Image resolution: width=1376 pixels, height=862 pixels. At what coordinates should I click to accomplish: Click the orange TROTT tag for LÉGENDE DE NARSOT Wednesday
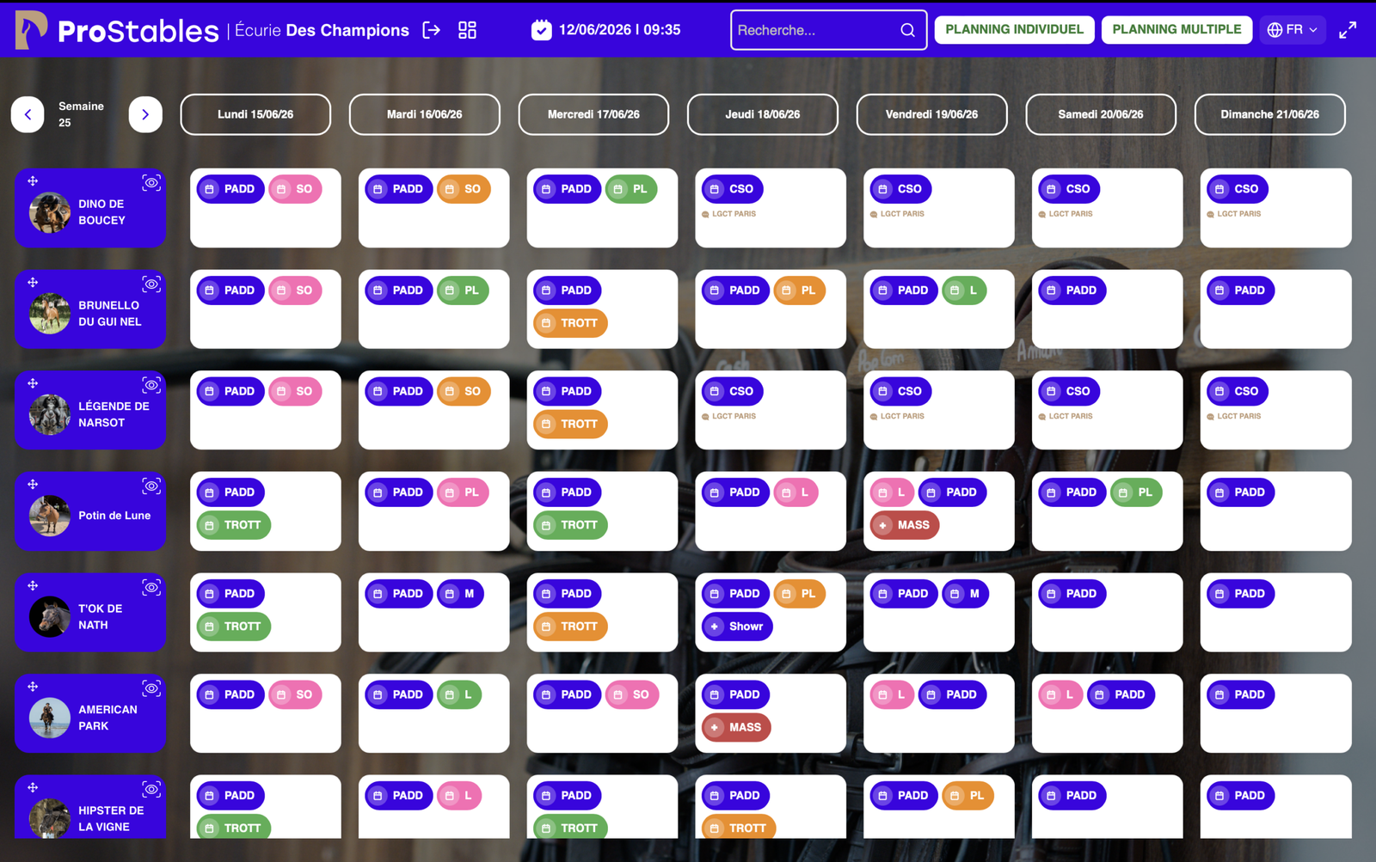click(571, 424)
